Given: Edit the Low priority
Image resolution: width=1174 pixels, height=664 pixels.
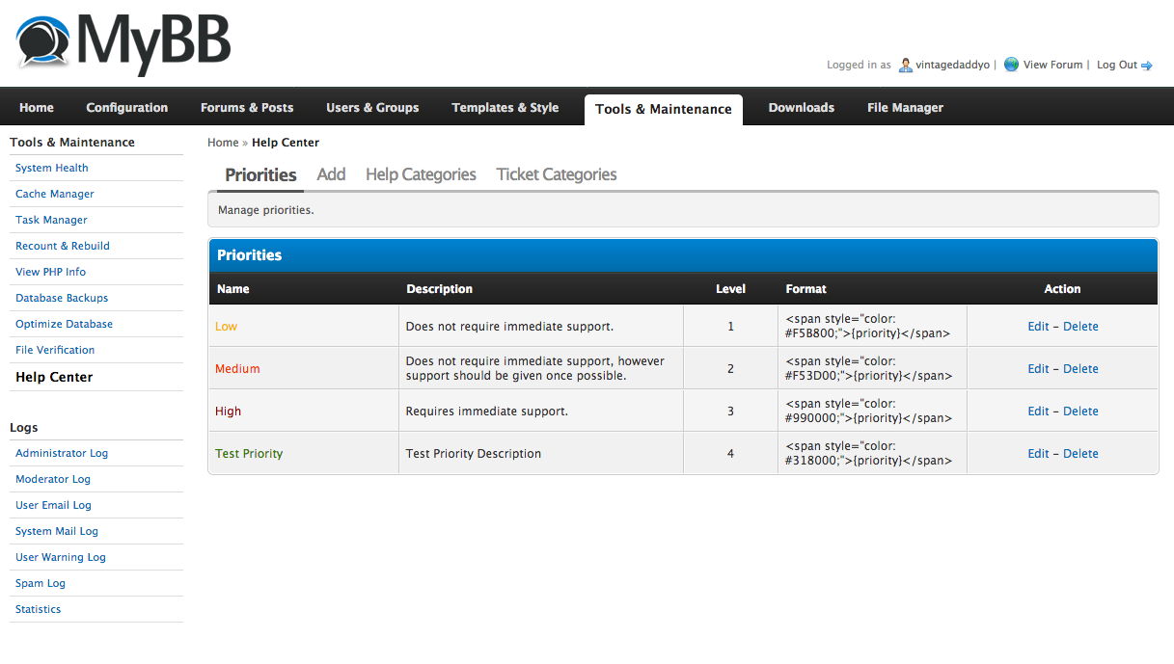Looking at the screenshot, I should click(x=1038, y=327).
